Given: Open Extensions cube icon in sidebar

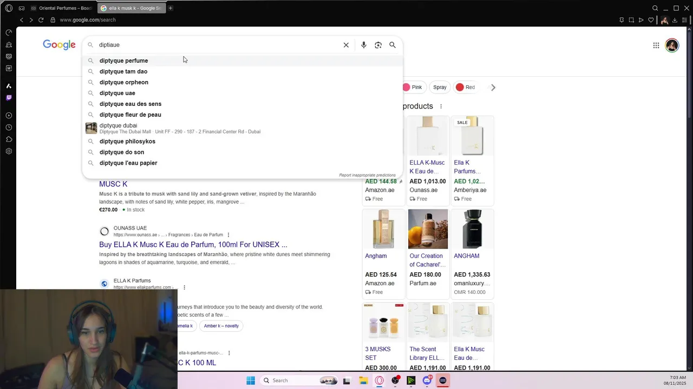Looking at the screenshot, I should pyautogui.click(x=9, y=139).
